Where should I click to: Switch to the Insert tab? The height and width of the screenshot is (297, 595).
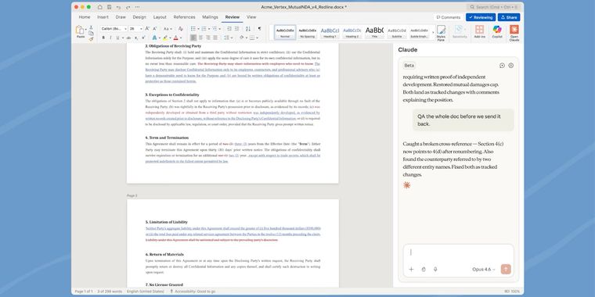pyautogui.click(x=103, y=17)
